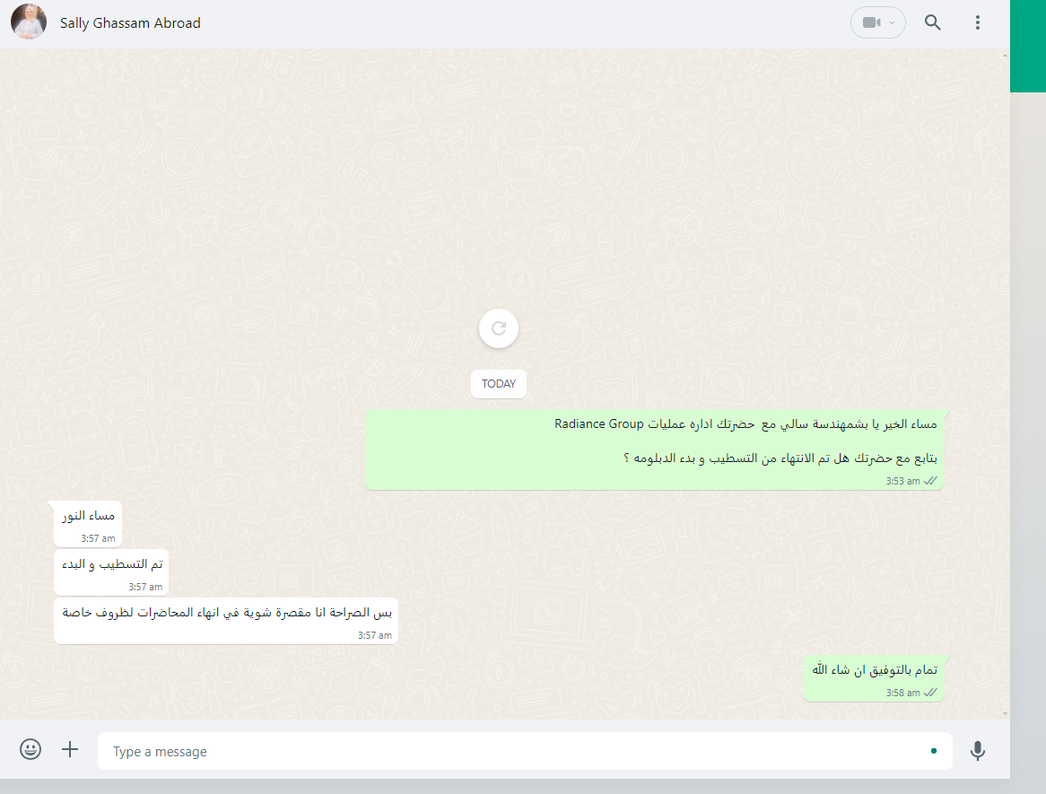Expand the video call dropdown chevron
This screenshot has height=794, width=1046.
[892, 22]
